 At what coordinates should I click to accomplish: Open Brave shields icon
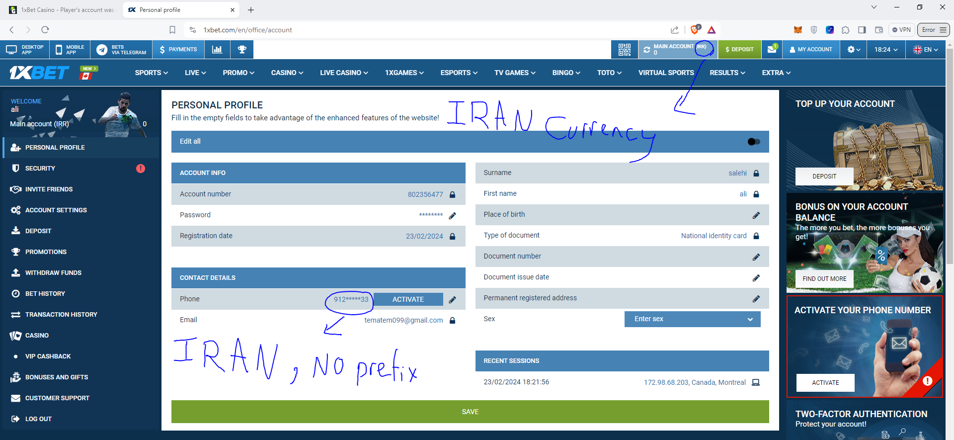click(x=695, y=29)
